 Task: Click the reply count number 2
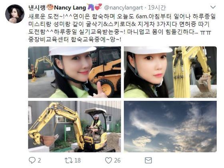tap(39, 160)
